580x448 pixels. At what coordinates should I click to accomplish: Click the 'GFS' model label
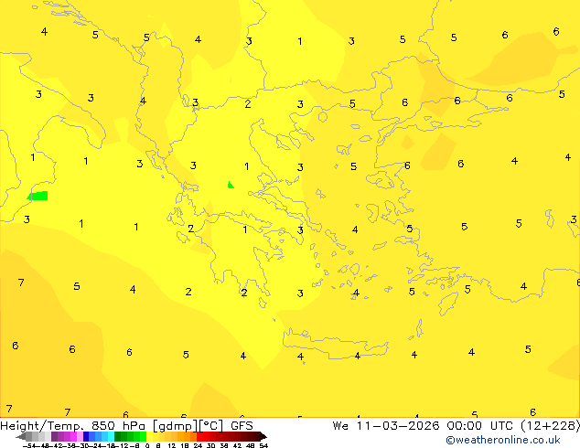tap(242, 426)
